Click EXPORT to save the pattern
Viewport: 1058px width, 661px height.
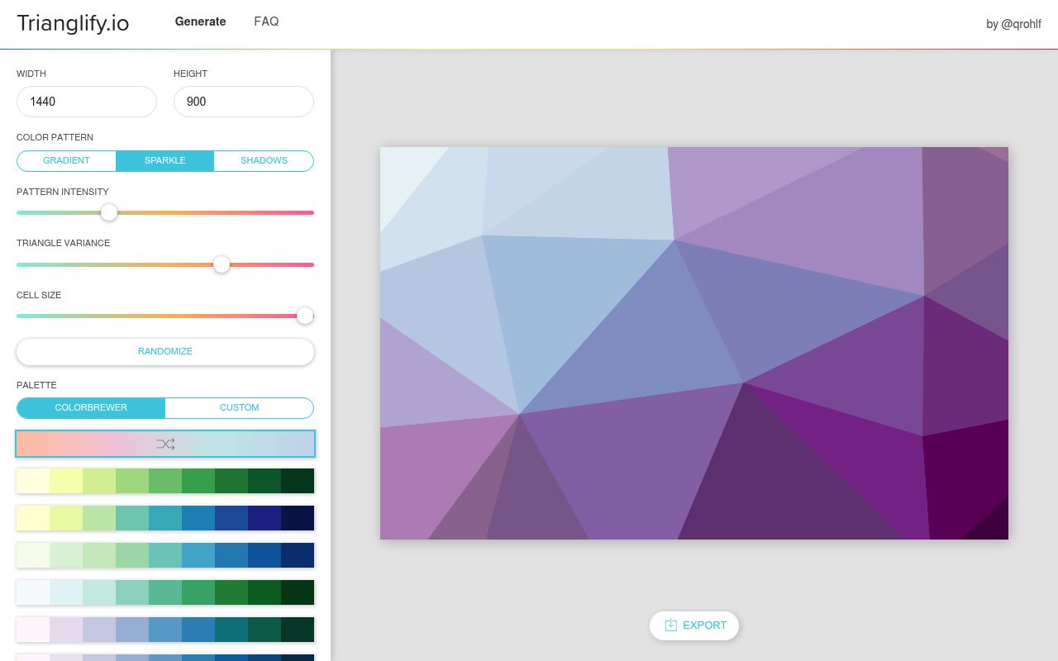[694, 625]
